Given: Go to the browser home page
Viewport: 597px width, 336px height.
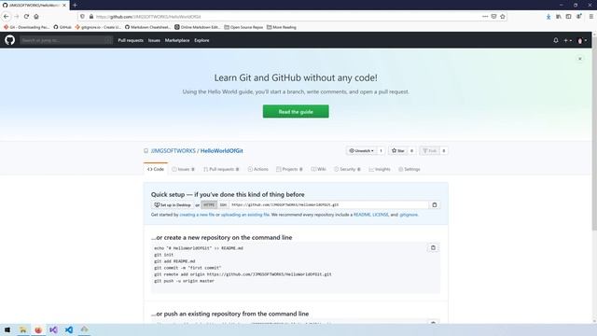Looking at the screenshot, I should [36, 17].
